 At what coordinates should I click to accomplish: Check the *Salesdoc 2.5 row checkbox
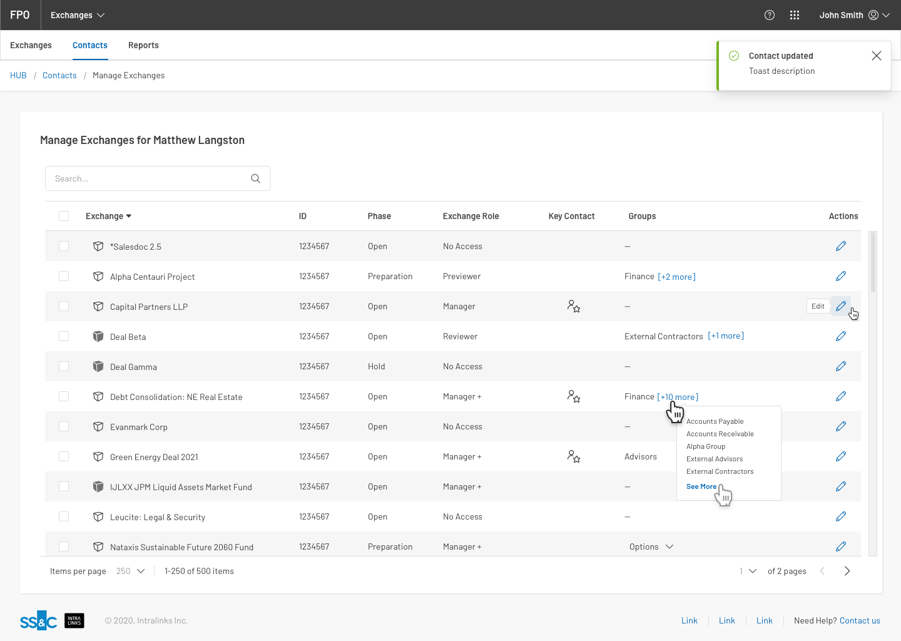pos(64,246)
